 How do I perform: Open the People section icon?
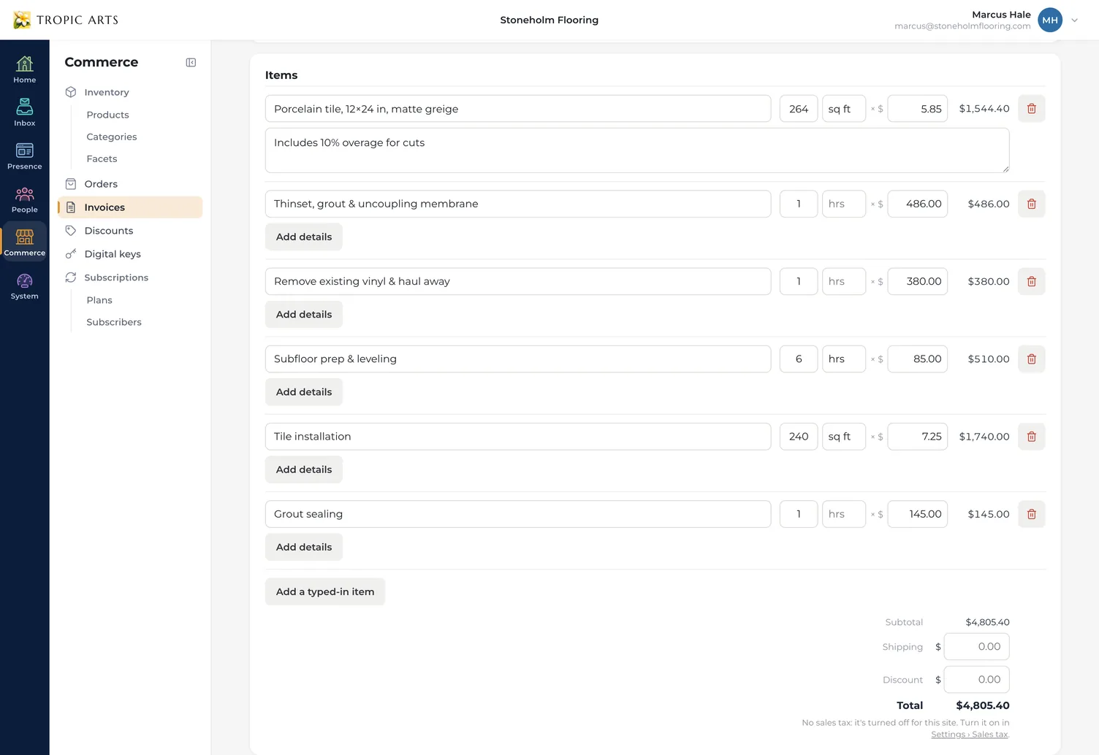(24, 199)
